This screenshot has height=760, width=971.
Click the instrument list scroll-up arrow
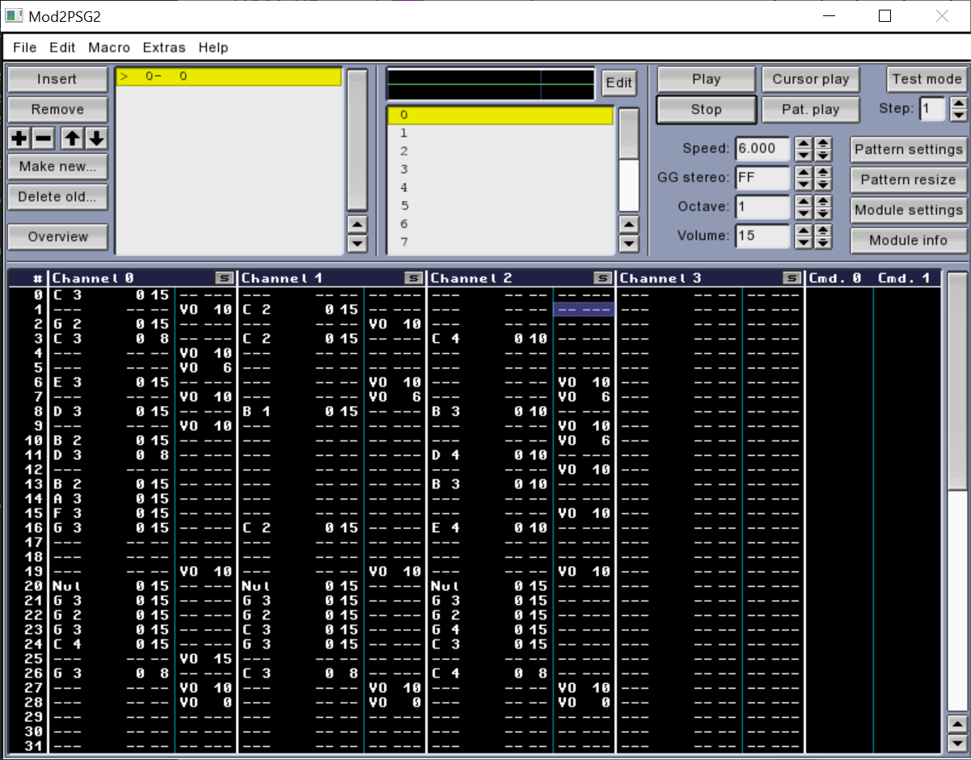point(628,224)
